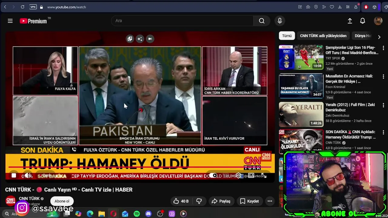This screenshot has width=388, height=218.
Task: Start voice search with the microphone
Action: (x=280, y=21)
